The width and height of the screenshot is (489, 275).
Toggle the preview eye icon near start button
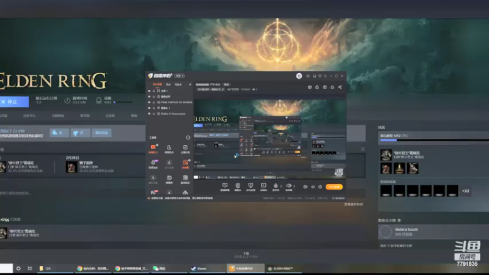coord(313,187)
